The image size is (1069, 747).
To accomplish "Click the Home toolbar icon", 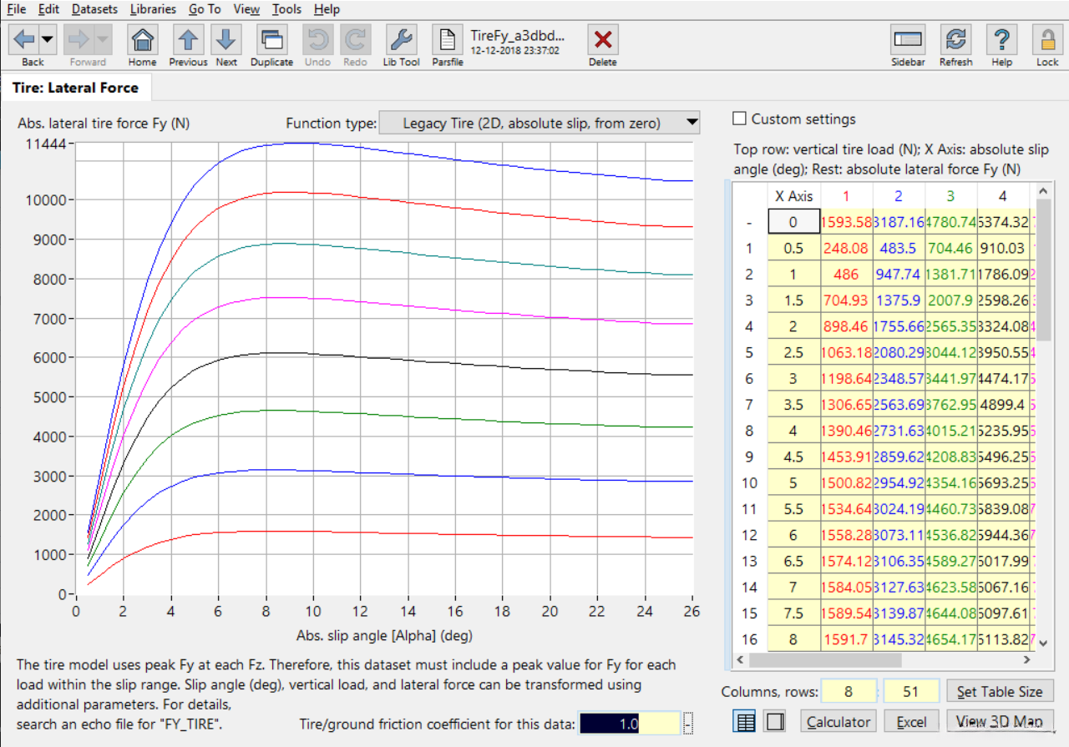I will (143, 40).
